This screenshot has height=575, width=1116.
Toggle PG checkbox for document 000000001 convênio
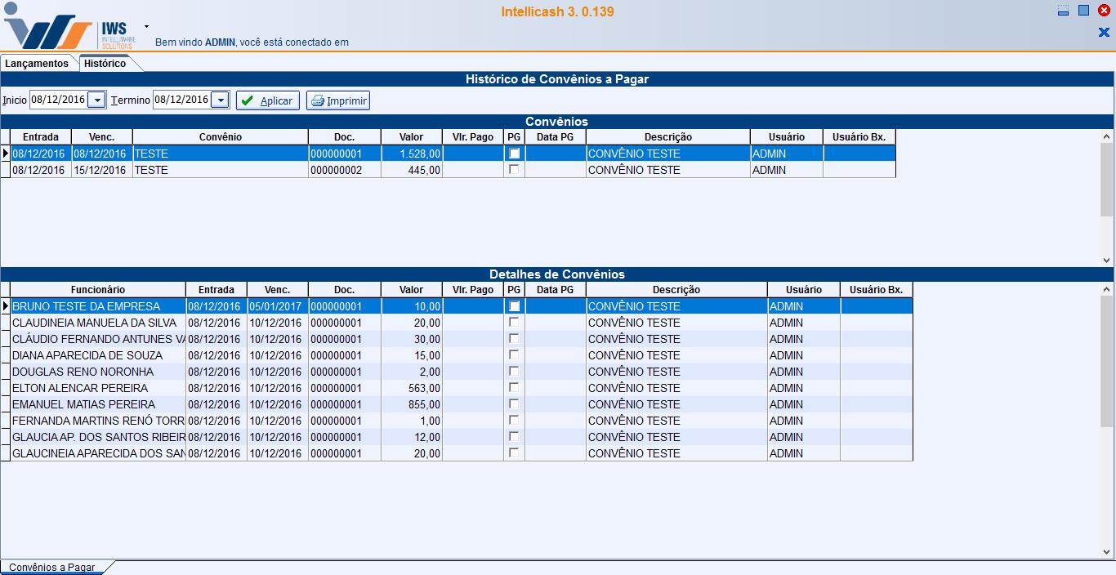pyautogui.click(x=514, y=154)
